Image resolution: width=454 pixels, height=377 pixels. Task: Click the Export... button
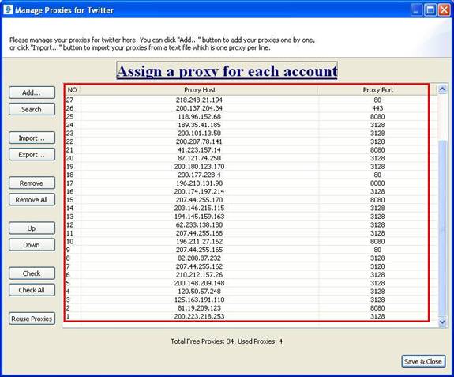[x=32, y=155]
